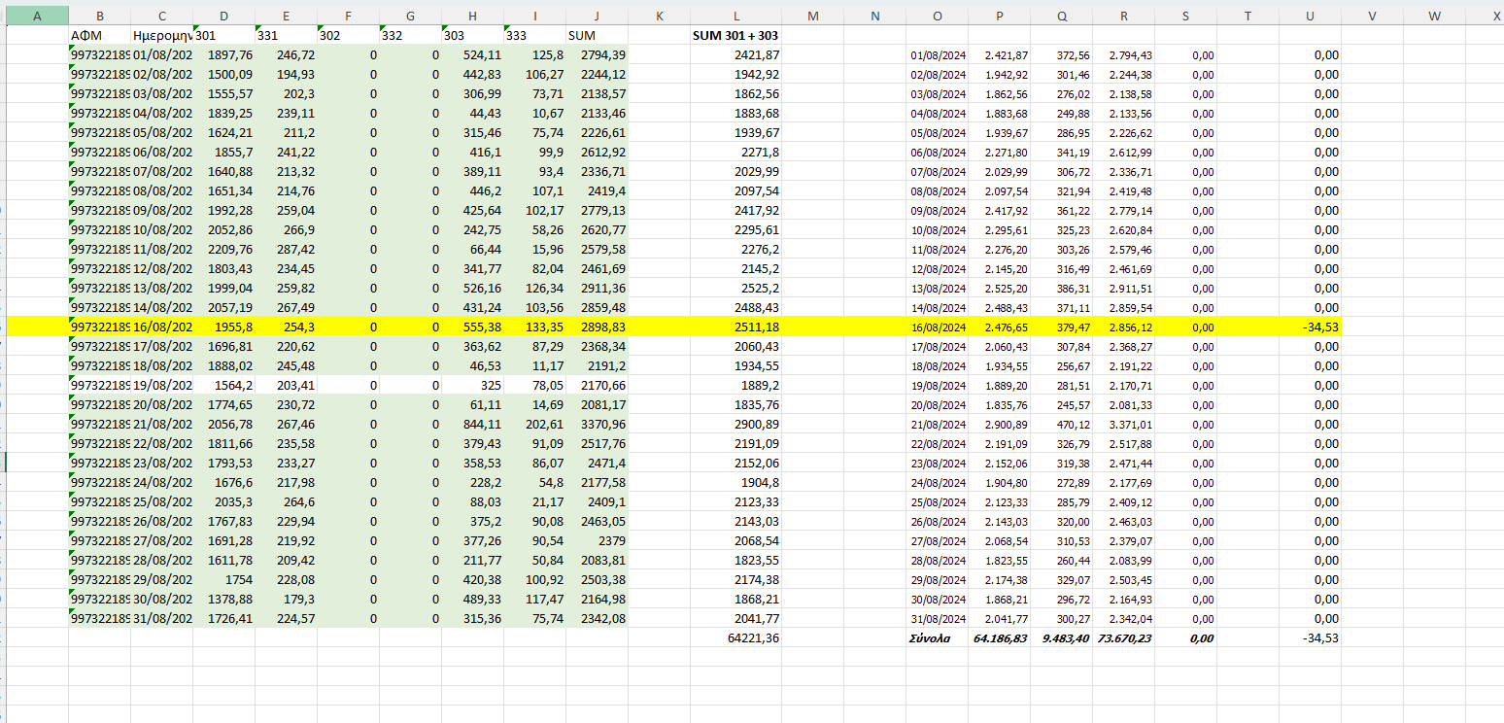This screenshot has width=1504, height=723.
Task: Select highlighted cell with value 2511,18
Action: (736, 327)
